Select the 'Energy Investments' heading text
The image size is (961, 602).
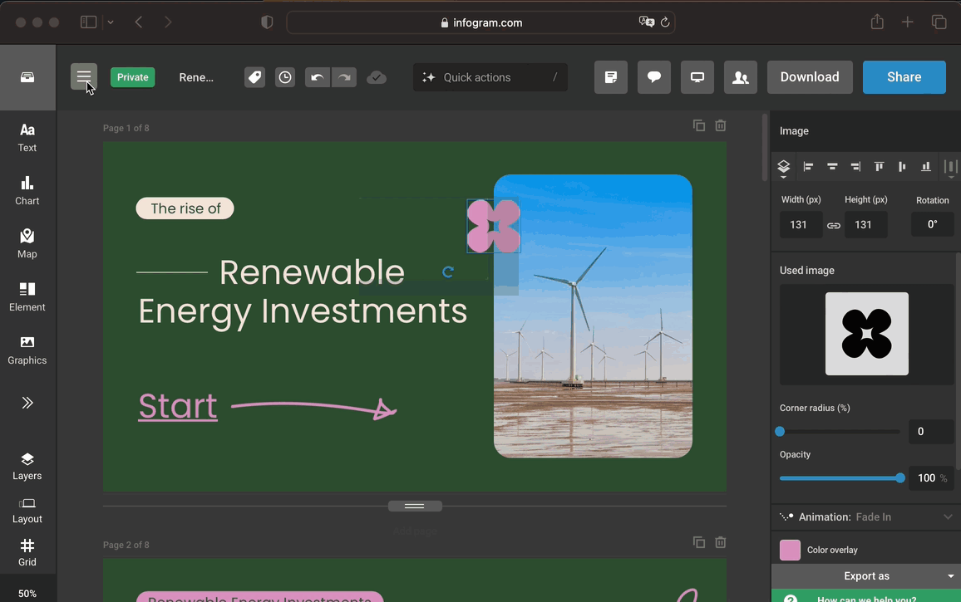pyautogui.click(x=303, y=311)
